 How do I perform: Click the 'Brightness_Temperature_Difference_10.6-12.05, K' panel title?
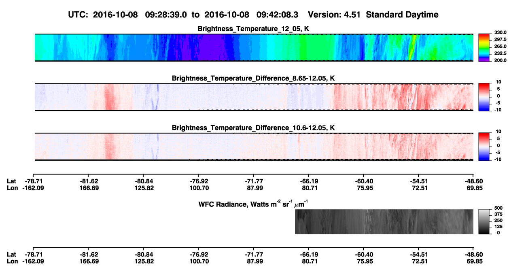pyautogui.click(x=254, y=128)
